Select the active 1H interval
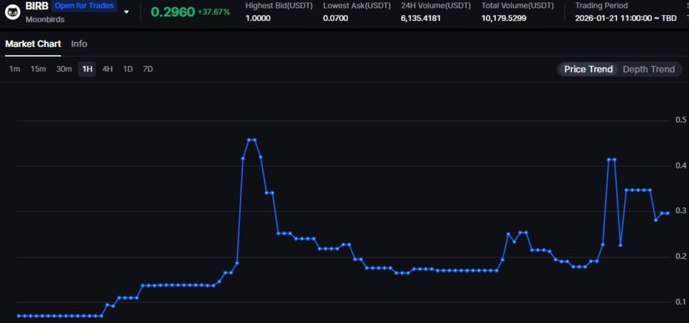 [87, 69]
